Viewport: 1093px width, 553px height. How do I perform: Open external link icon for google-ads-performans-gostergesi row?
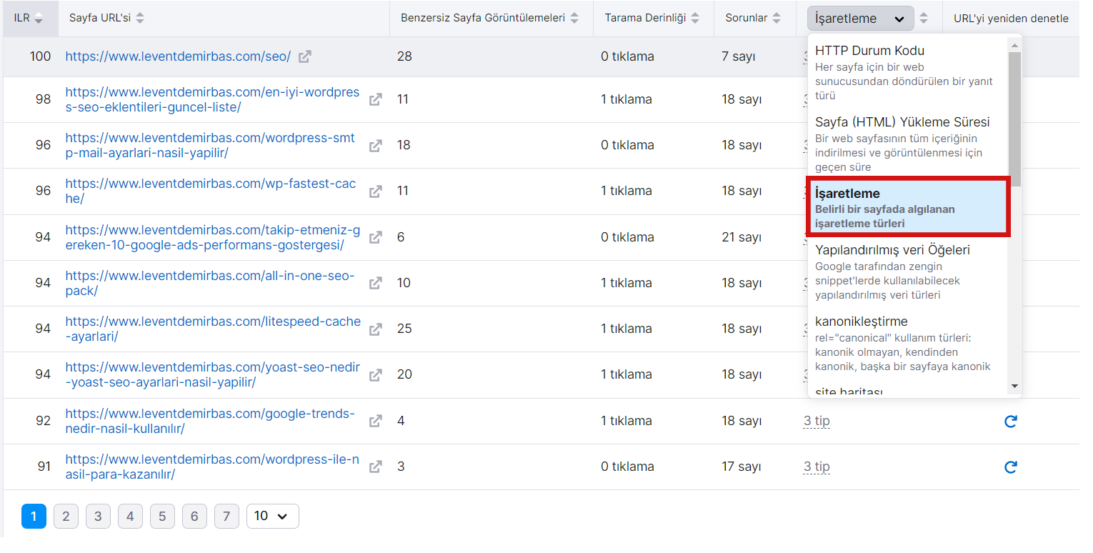pos(375,237)
